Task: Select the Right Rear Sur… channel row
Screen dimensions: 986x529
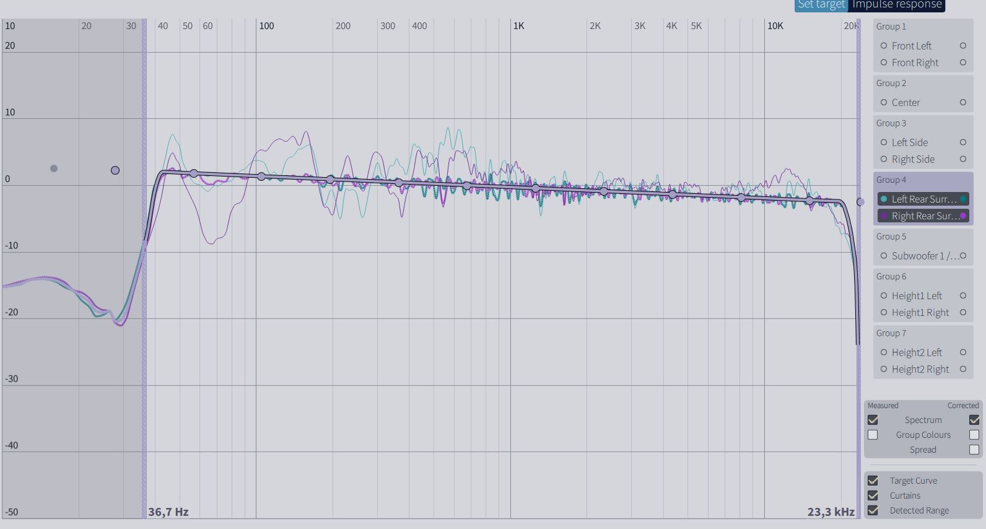Action: (x=923, y=216)
